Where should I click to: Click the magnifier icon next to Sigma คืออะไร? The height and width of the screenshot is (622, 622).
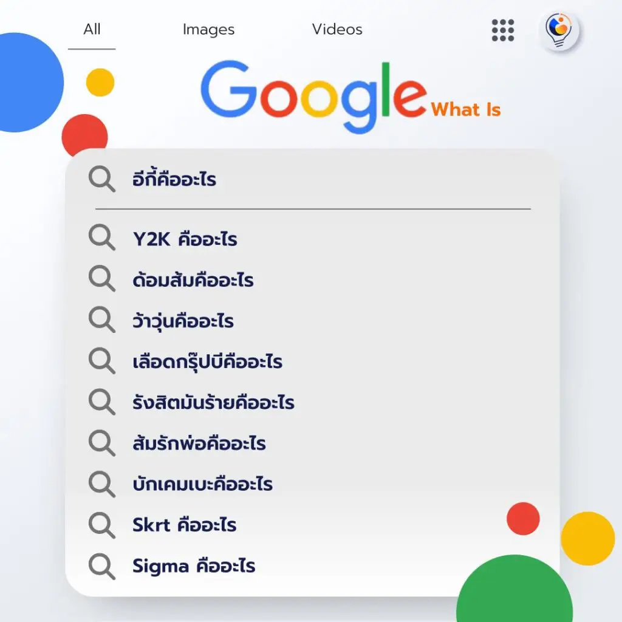pyautogui.click(x=101, y=566)
